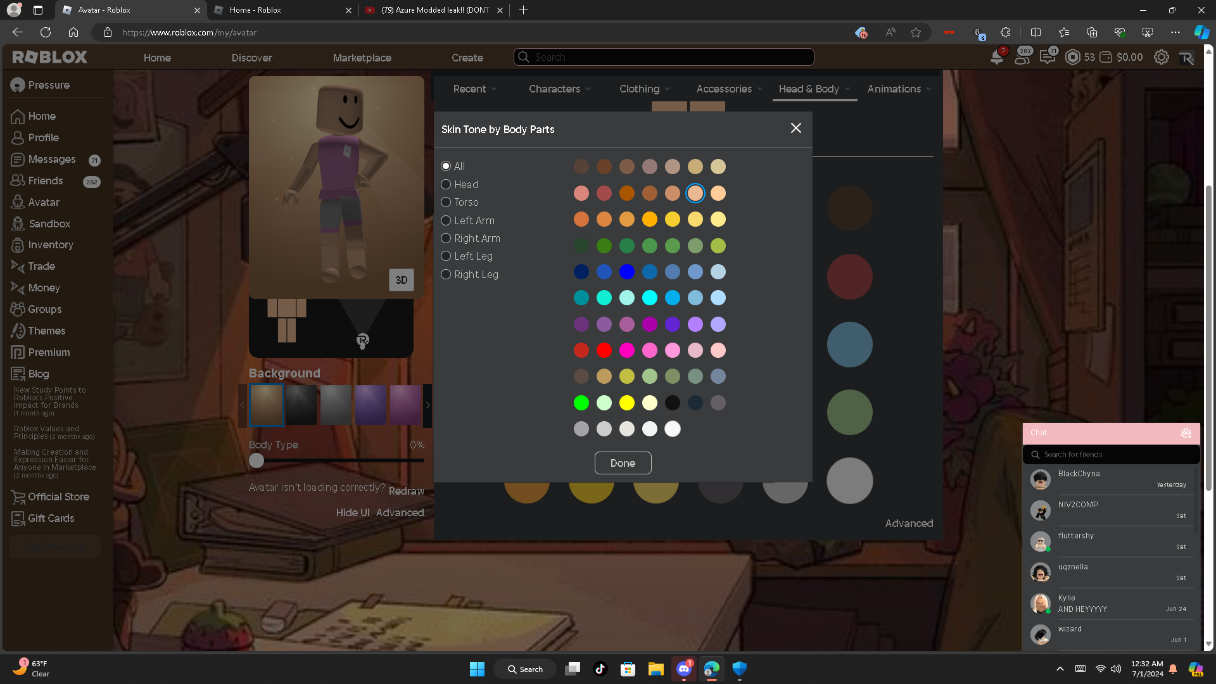Select the Right Leg radio button
Viewport: 1216px width, 684px height.
(x=446, y=275)
